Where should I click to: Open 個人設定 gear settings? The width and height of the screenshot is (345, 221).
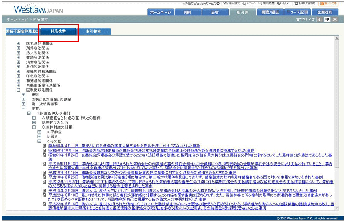pos(232,3)
